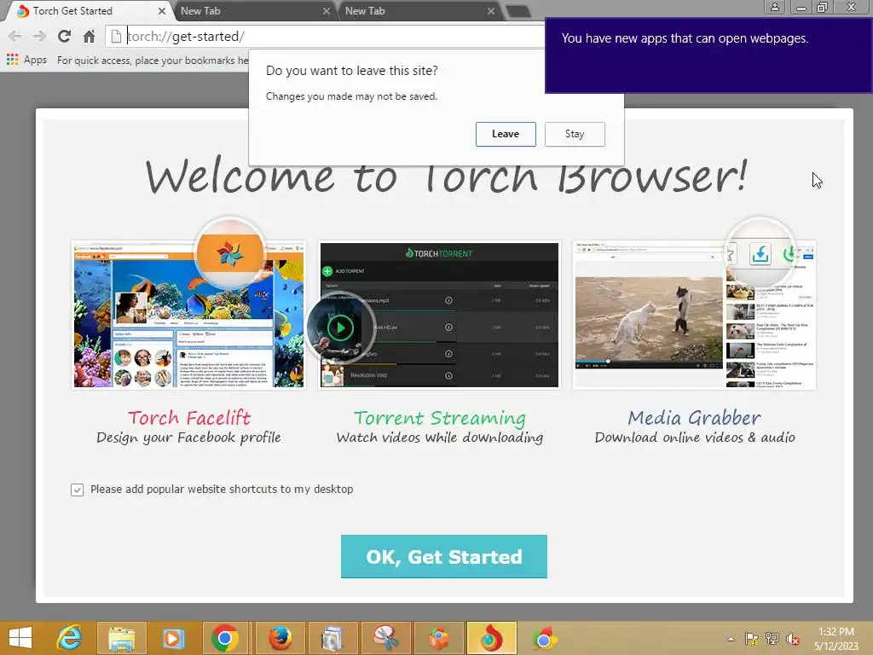Open the box-shaped taskbar app icon

pyautogui.click(x=438, y=638)
